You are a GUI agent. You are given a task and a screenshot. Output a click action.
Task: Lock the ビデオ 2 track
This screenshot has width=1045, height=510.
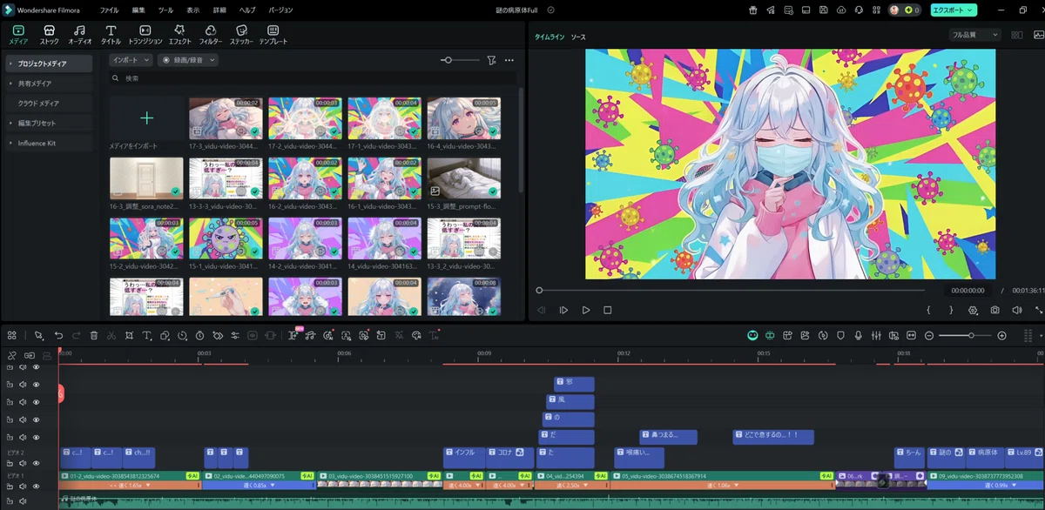10,464
